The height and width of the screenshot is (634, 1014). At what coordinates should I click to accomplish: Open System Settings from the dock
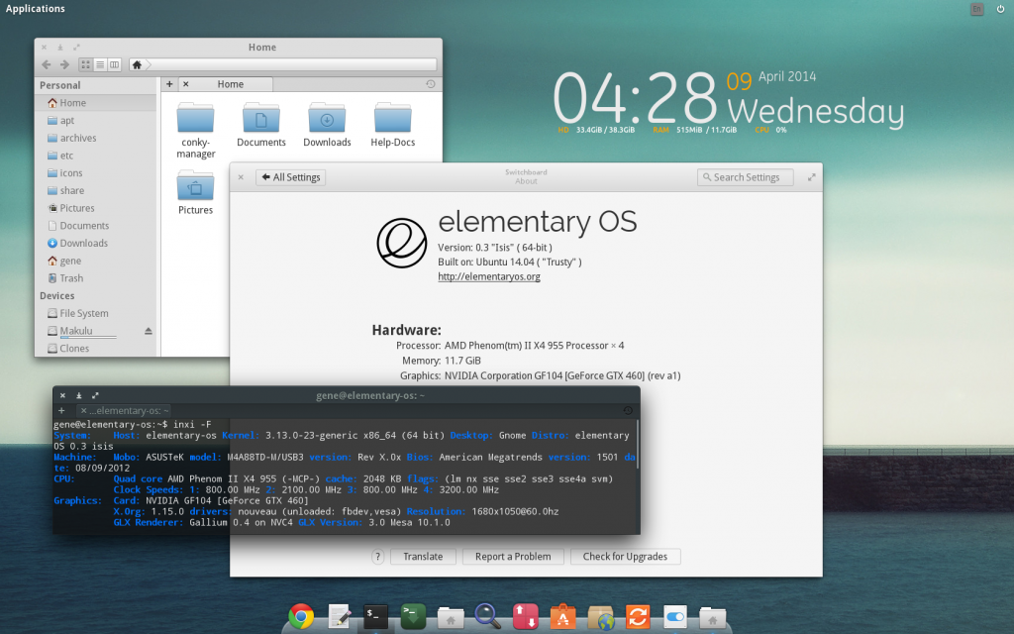click(673, 616)
